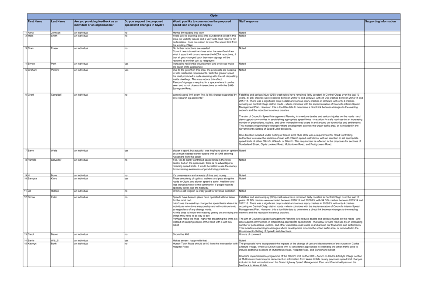Image resolution: width=426 pixels, height=290 pixels.
Task: Click last name cell 'Smith'
Action: click(54, 36)
